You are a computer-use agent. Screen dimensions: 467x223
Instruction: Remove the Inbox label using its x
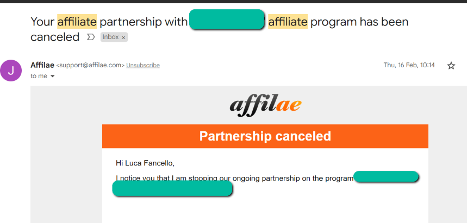click(x=123, y=37)
